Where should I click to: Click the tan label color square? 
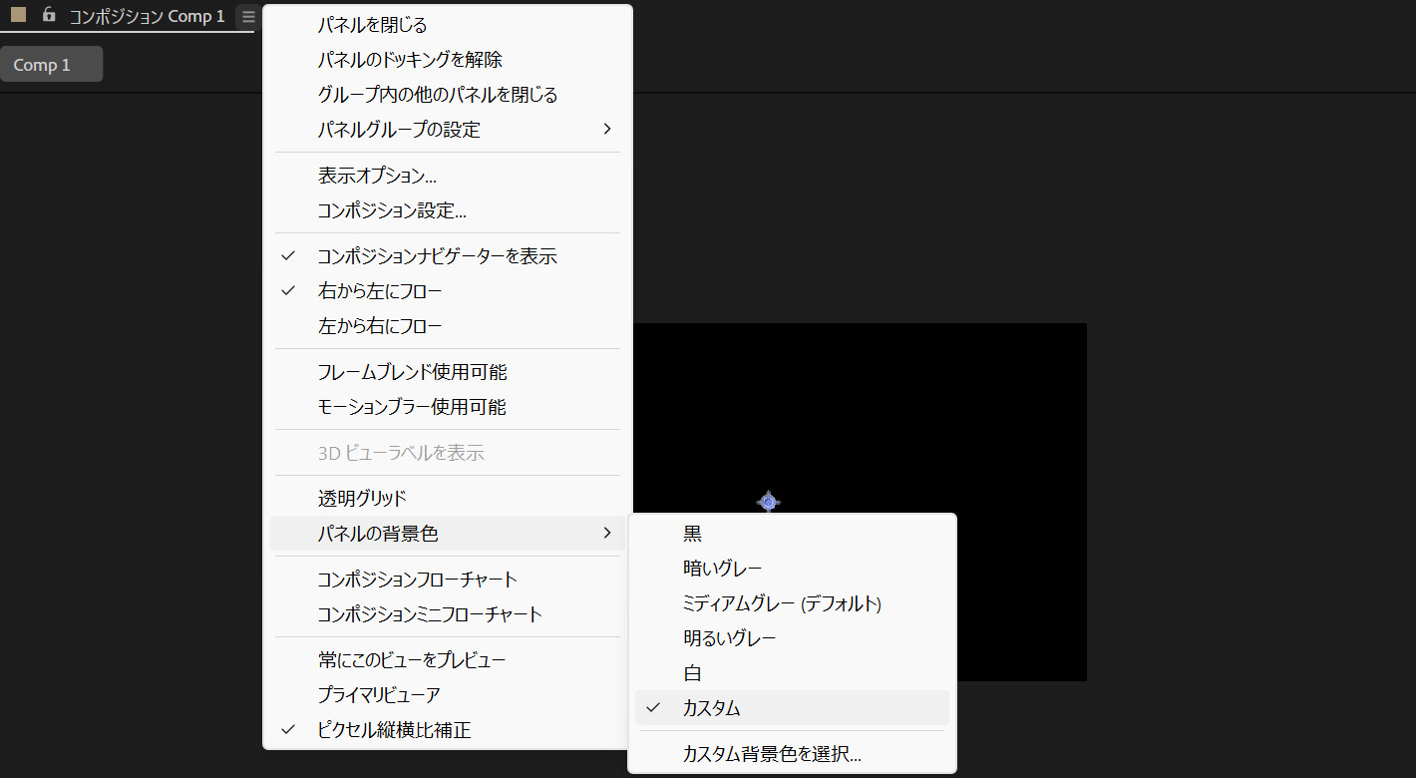pyautogui.click(x=18, y=15)
